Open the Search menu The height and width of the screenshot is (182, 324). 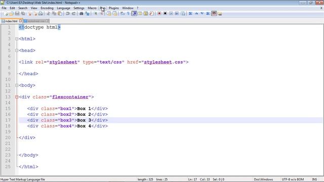(23, 8)
